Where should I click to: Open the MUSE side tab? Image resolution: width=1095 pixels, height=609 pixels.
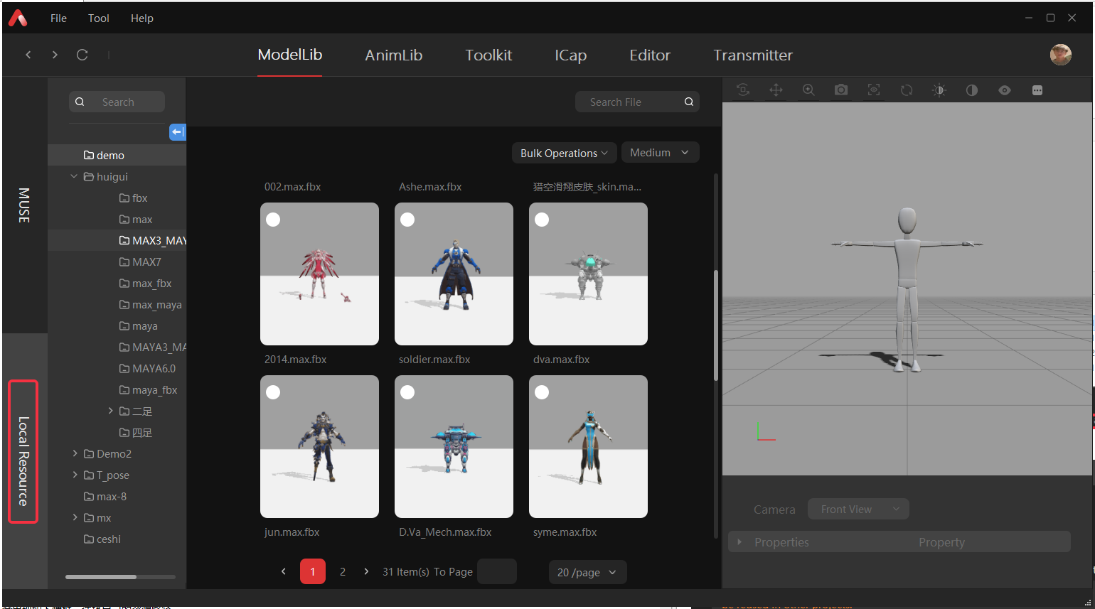click(x=24, y=205)
